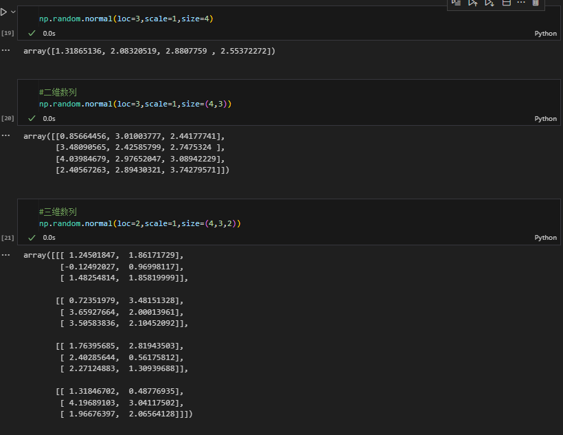This screenshot has width=563, height=435.
Task: Click the success checkmark of cell 20
Action: click(32, 118)
